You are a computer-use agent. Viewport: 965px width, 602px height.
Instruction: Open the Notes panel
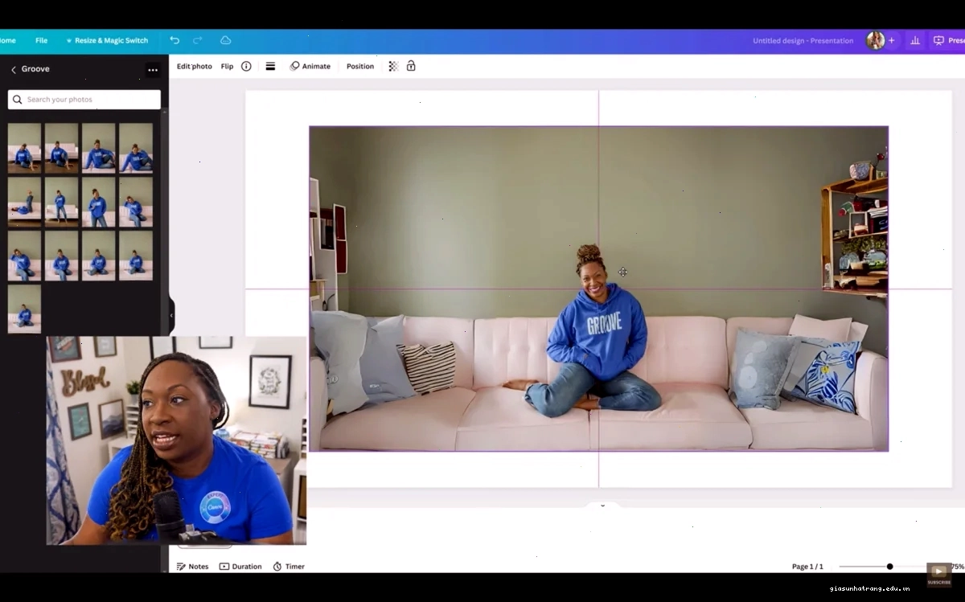(x=193, y=567)
